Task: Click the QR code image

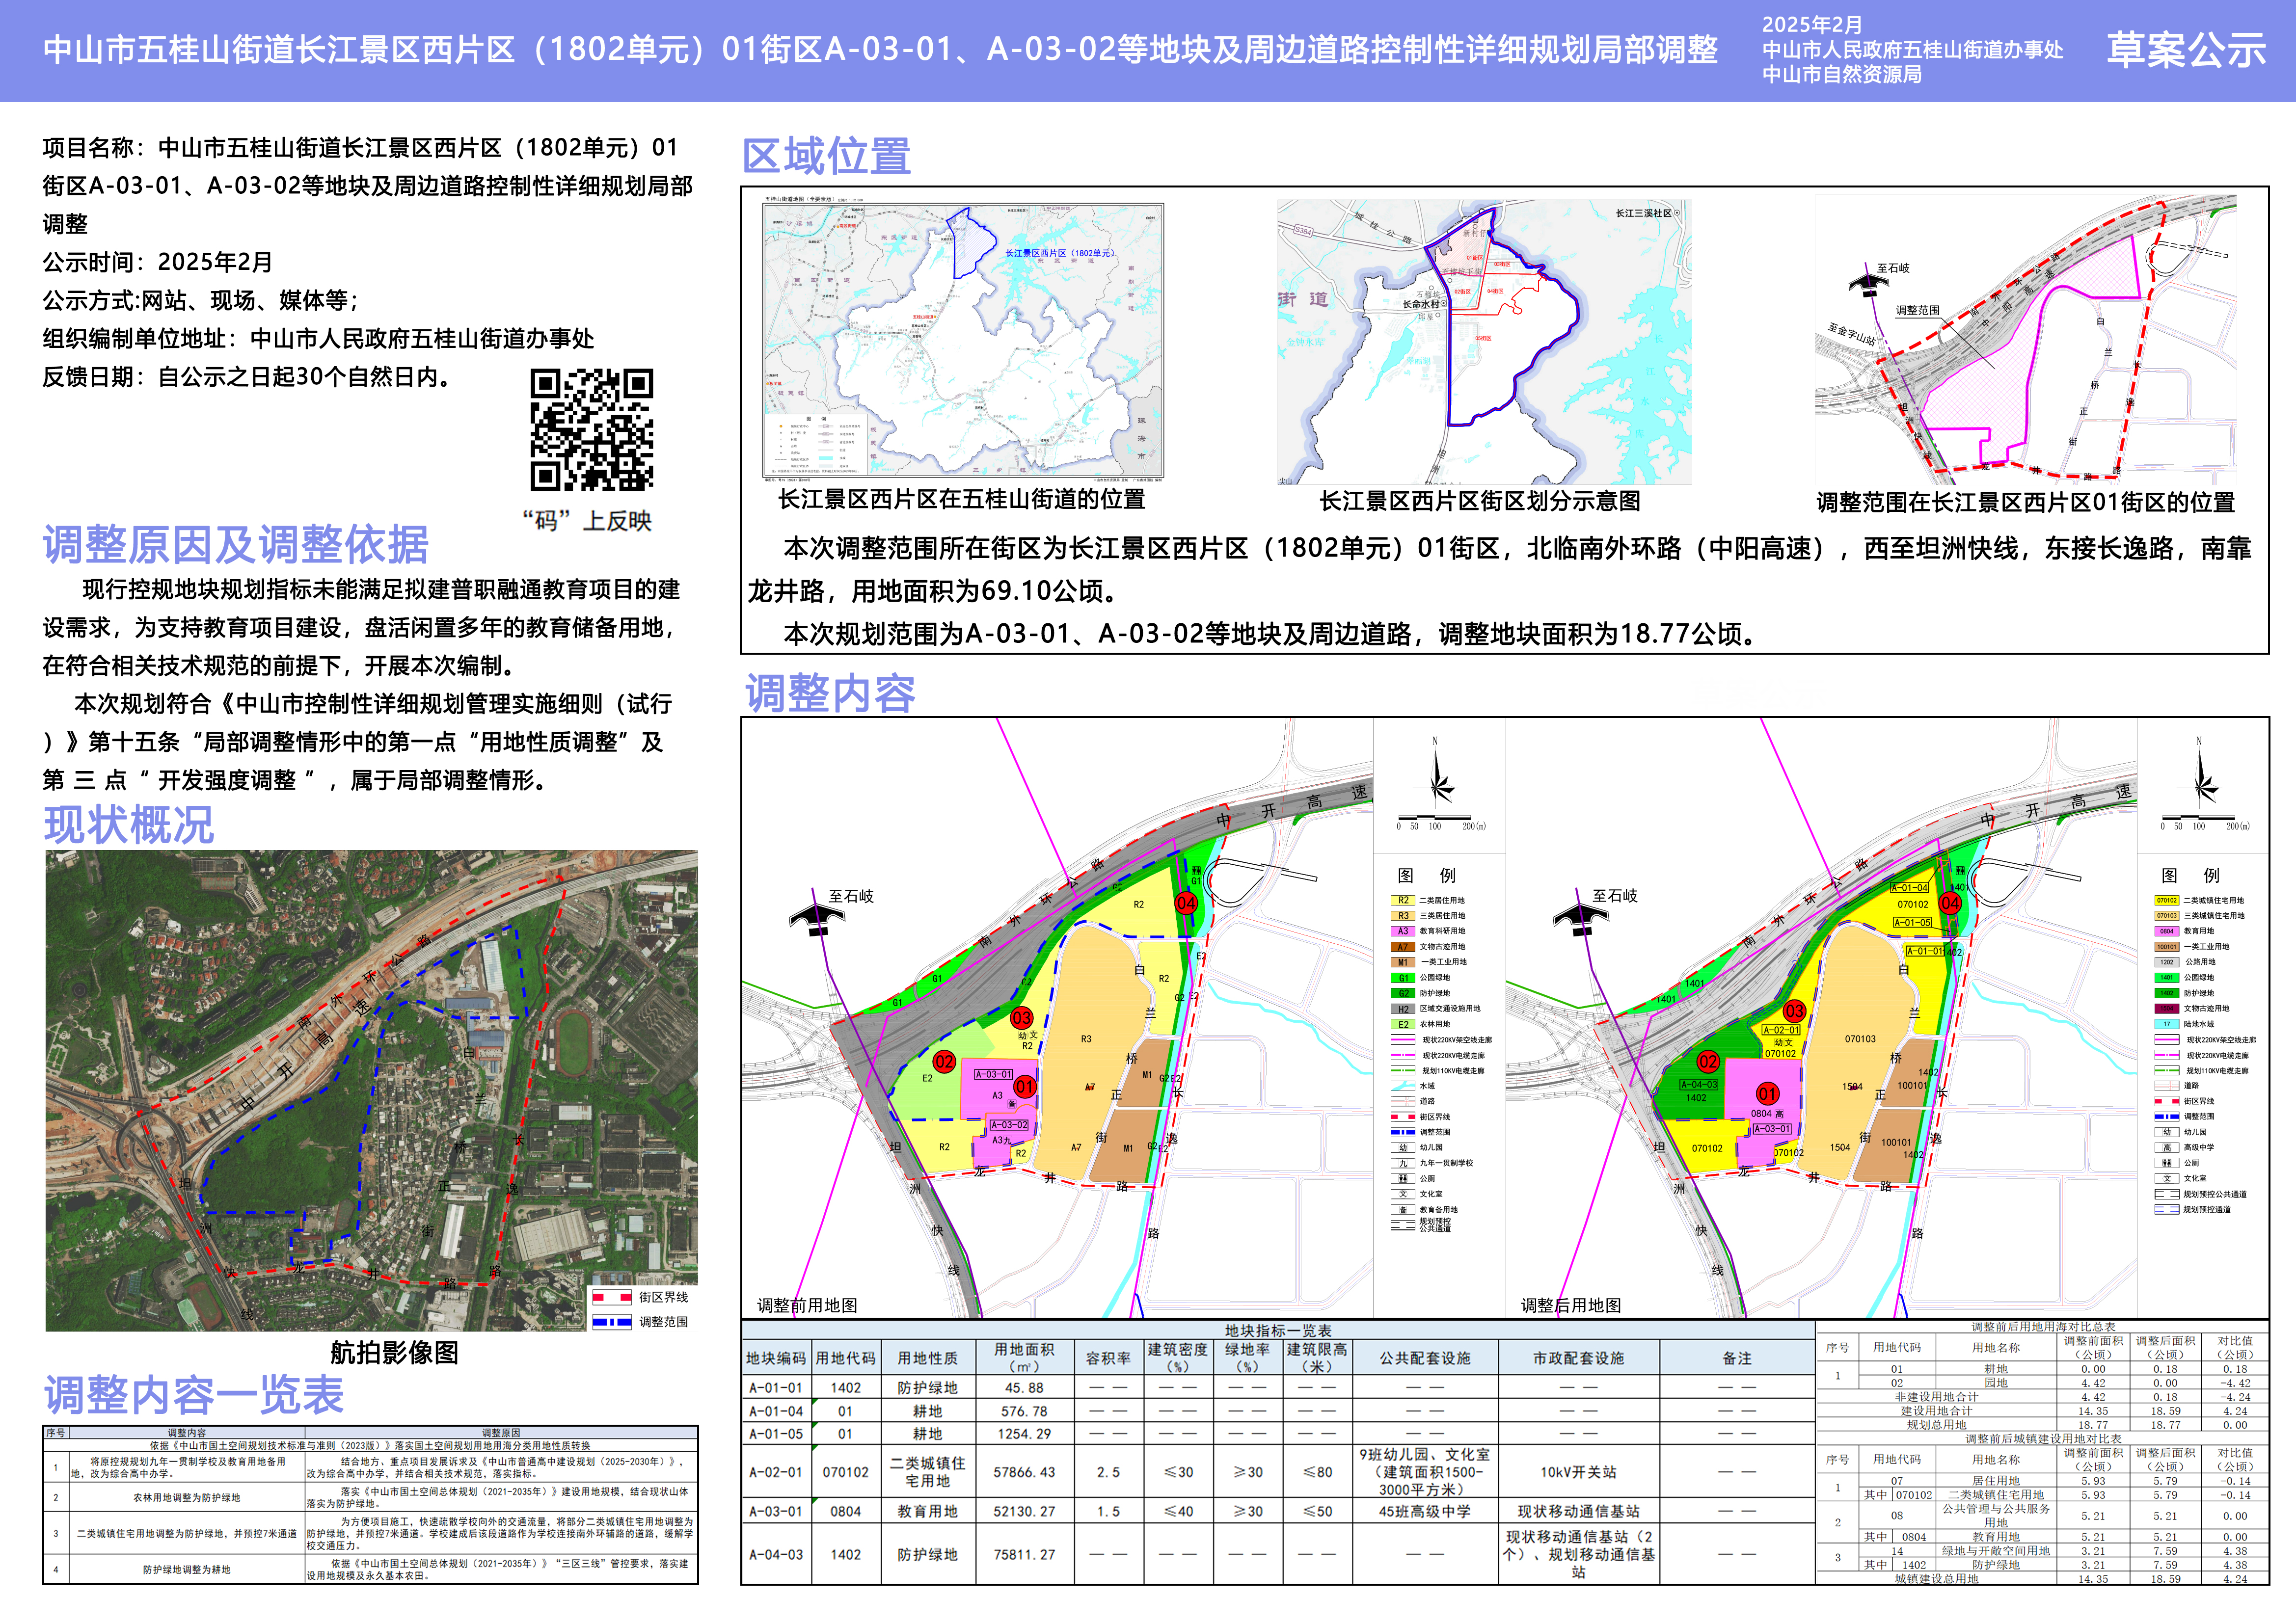Action: tap(592, 430)
